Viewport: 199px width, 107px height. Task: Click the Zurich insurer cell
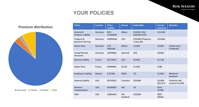coord(126,68)
